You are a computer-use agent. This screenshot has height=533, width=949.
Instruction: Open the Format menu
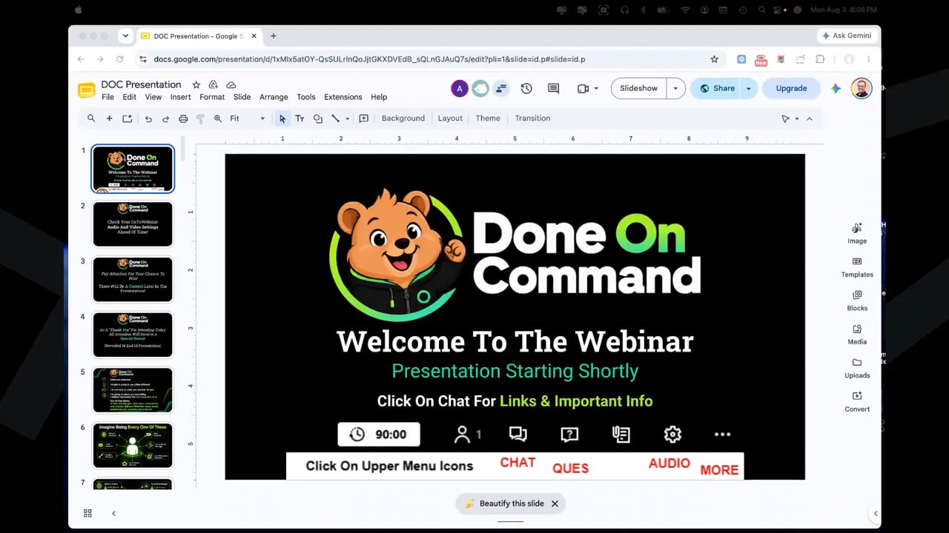(211, 97)
